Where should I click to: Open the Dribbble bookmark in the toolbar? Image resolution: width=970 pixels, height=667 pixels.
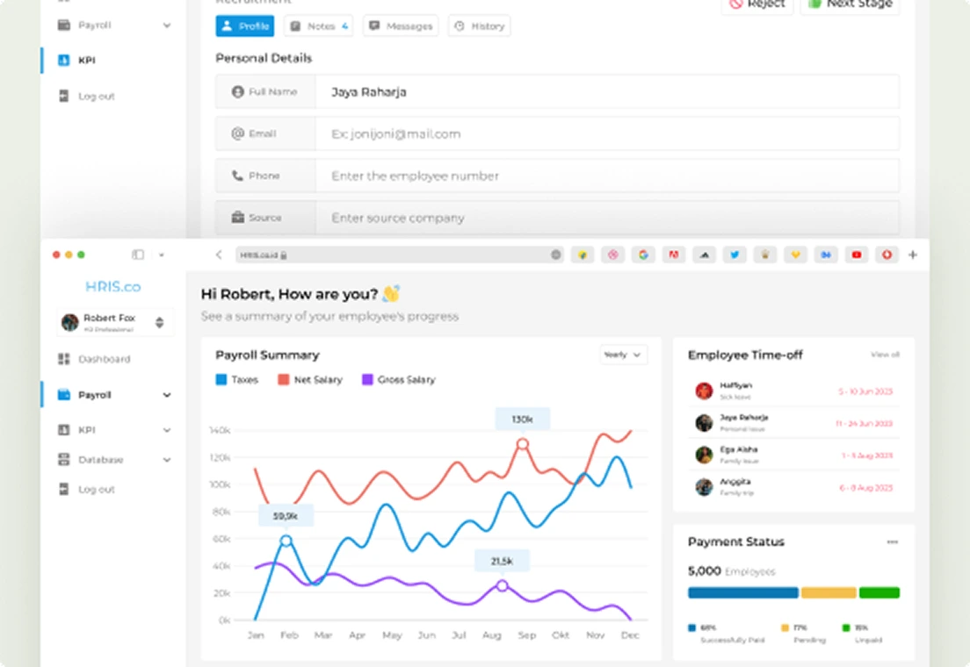[612, 255]
